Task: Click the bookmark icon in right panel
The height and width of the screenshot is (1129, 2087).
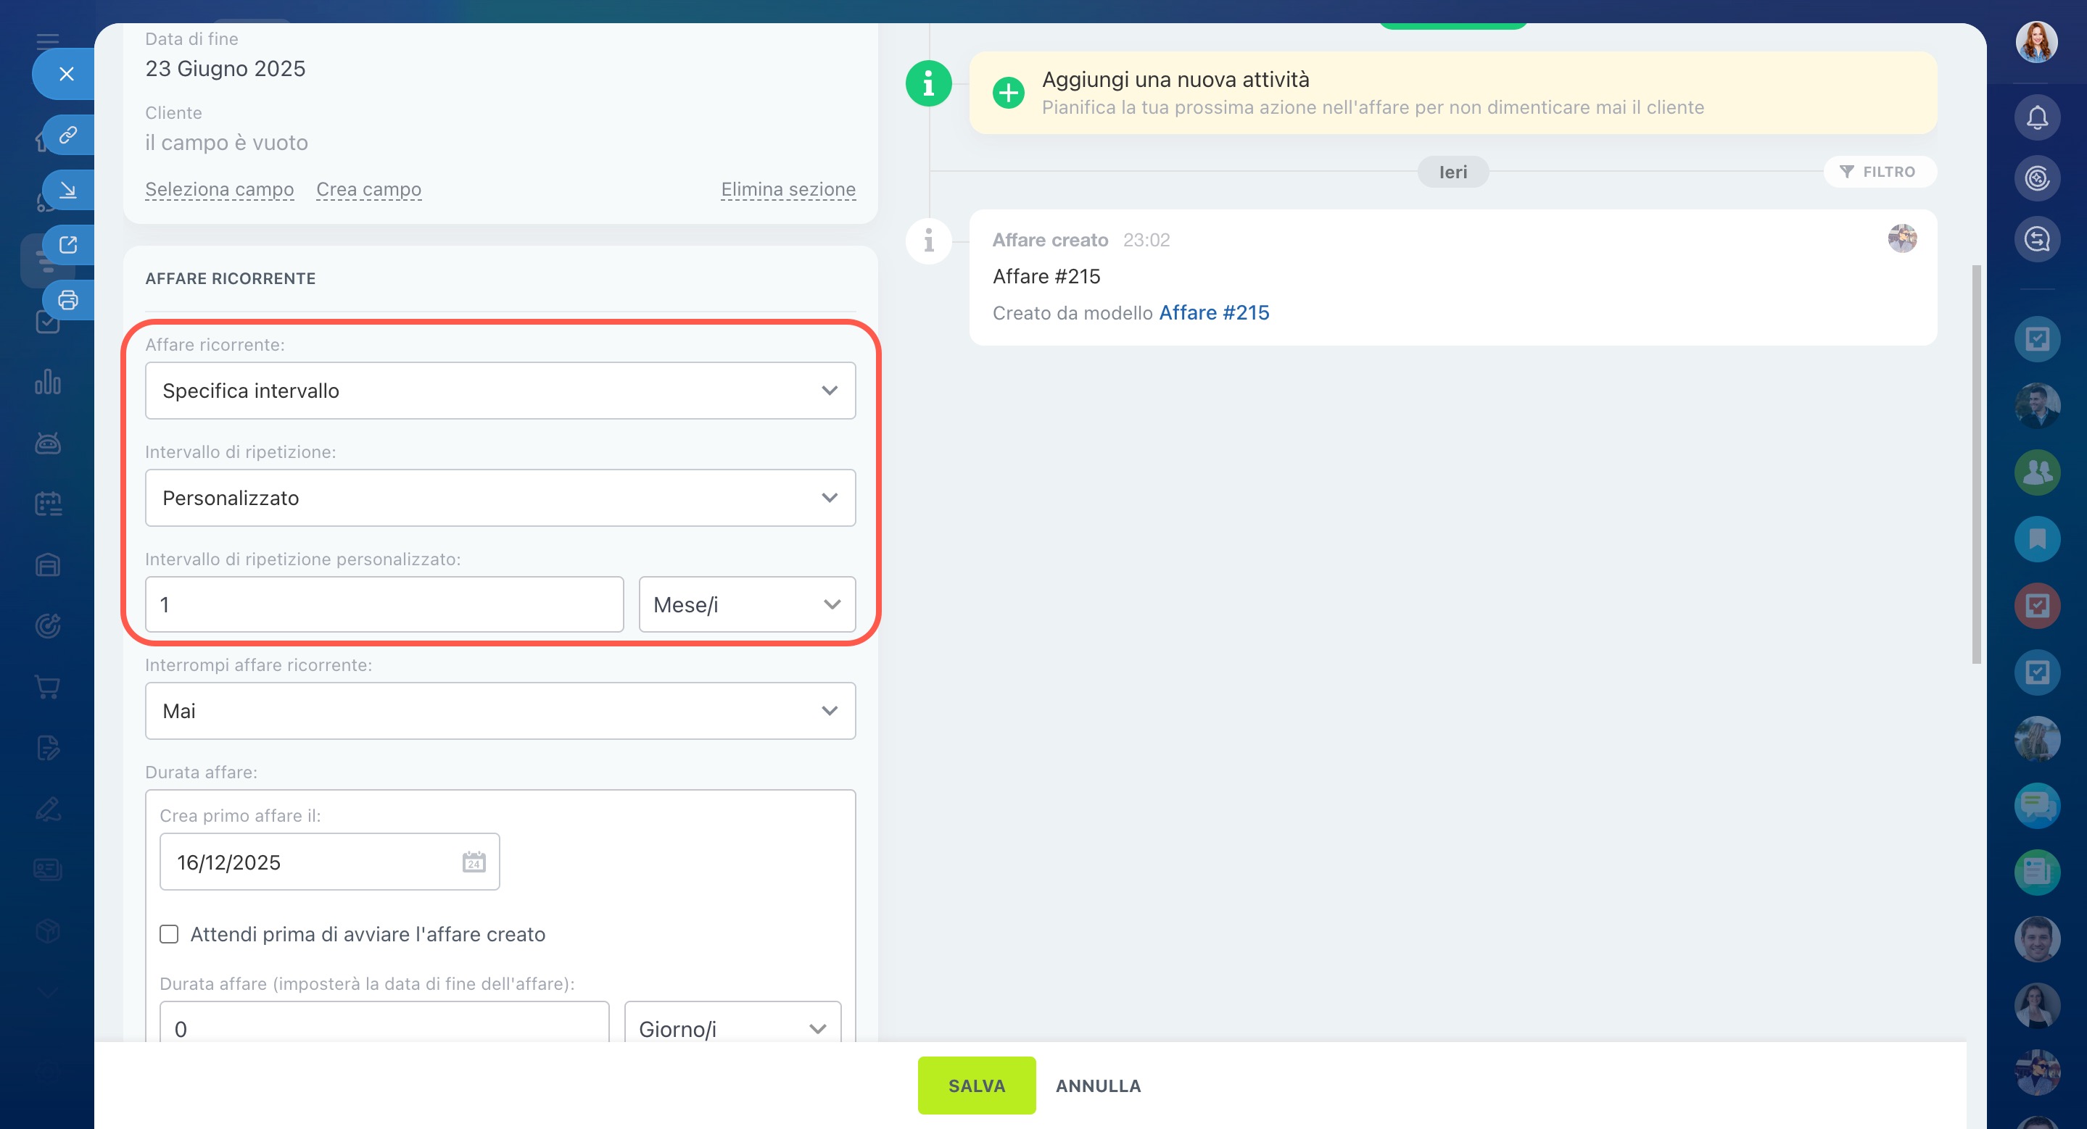Action: [x=2037, y=539]
